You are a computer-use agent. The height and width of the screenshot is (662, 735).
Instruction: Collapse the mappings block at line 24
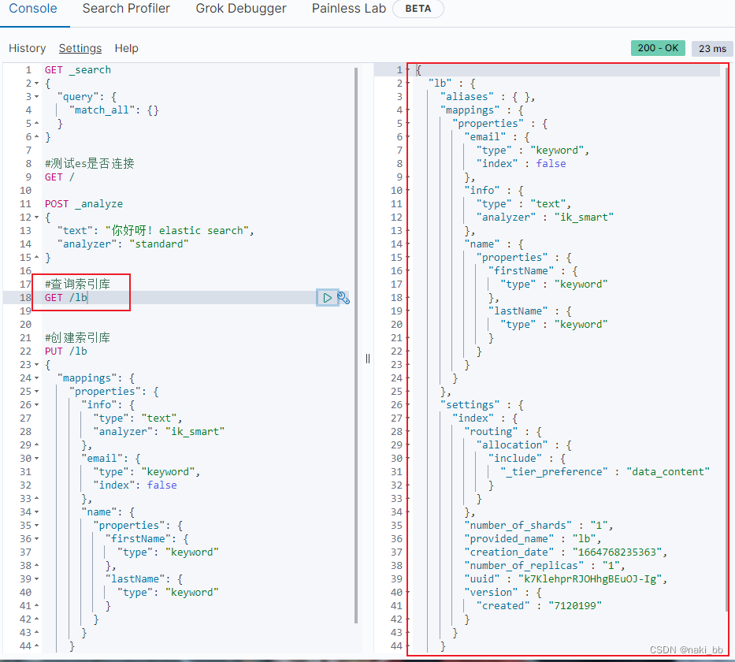pos(37,377)
